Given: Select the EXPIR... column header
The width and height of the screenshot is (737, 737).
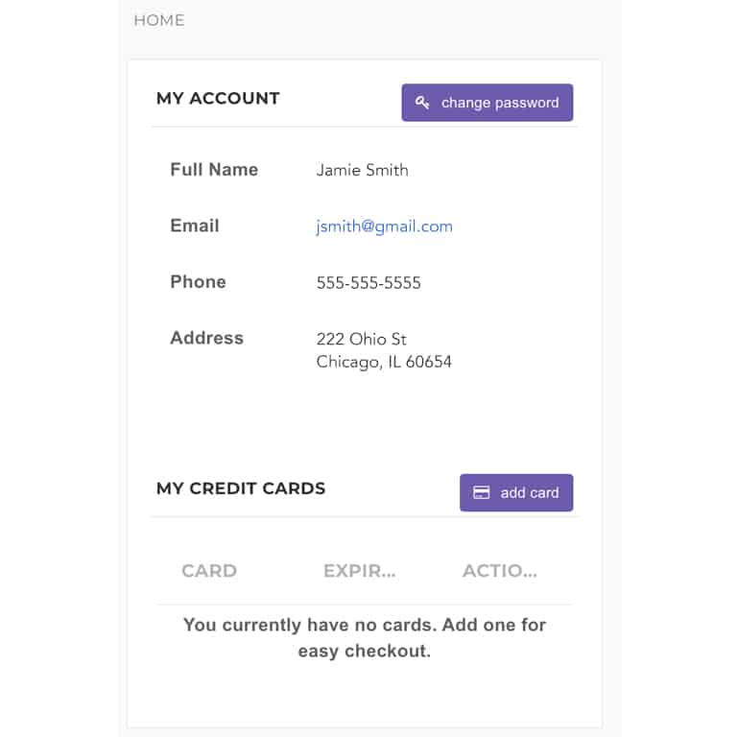Looking at the screenshot, I should (359, 571).
